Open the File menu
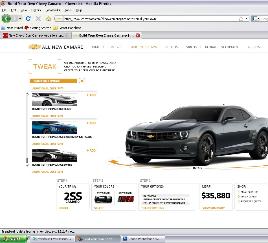Screen dimensions: 268x243 4,10
